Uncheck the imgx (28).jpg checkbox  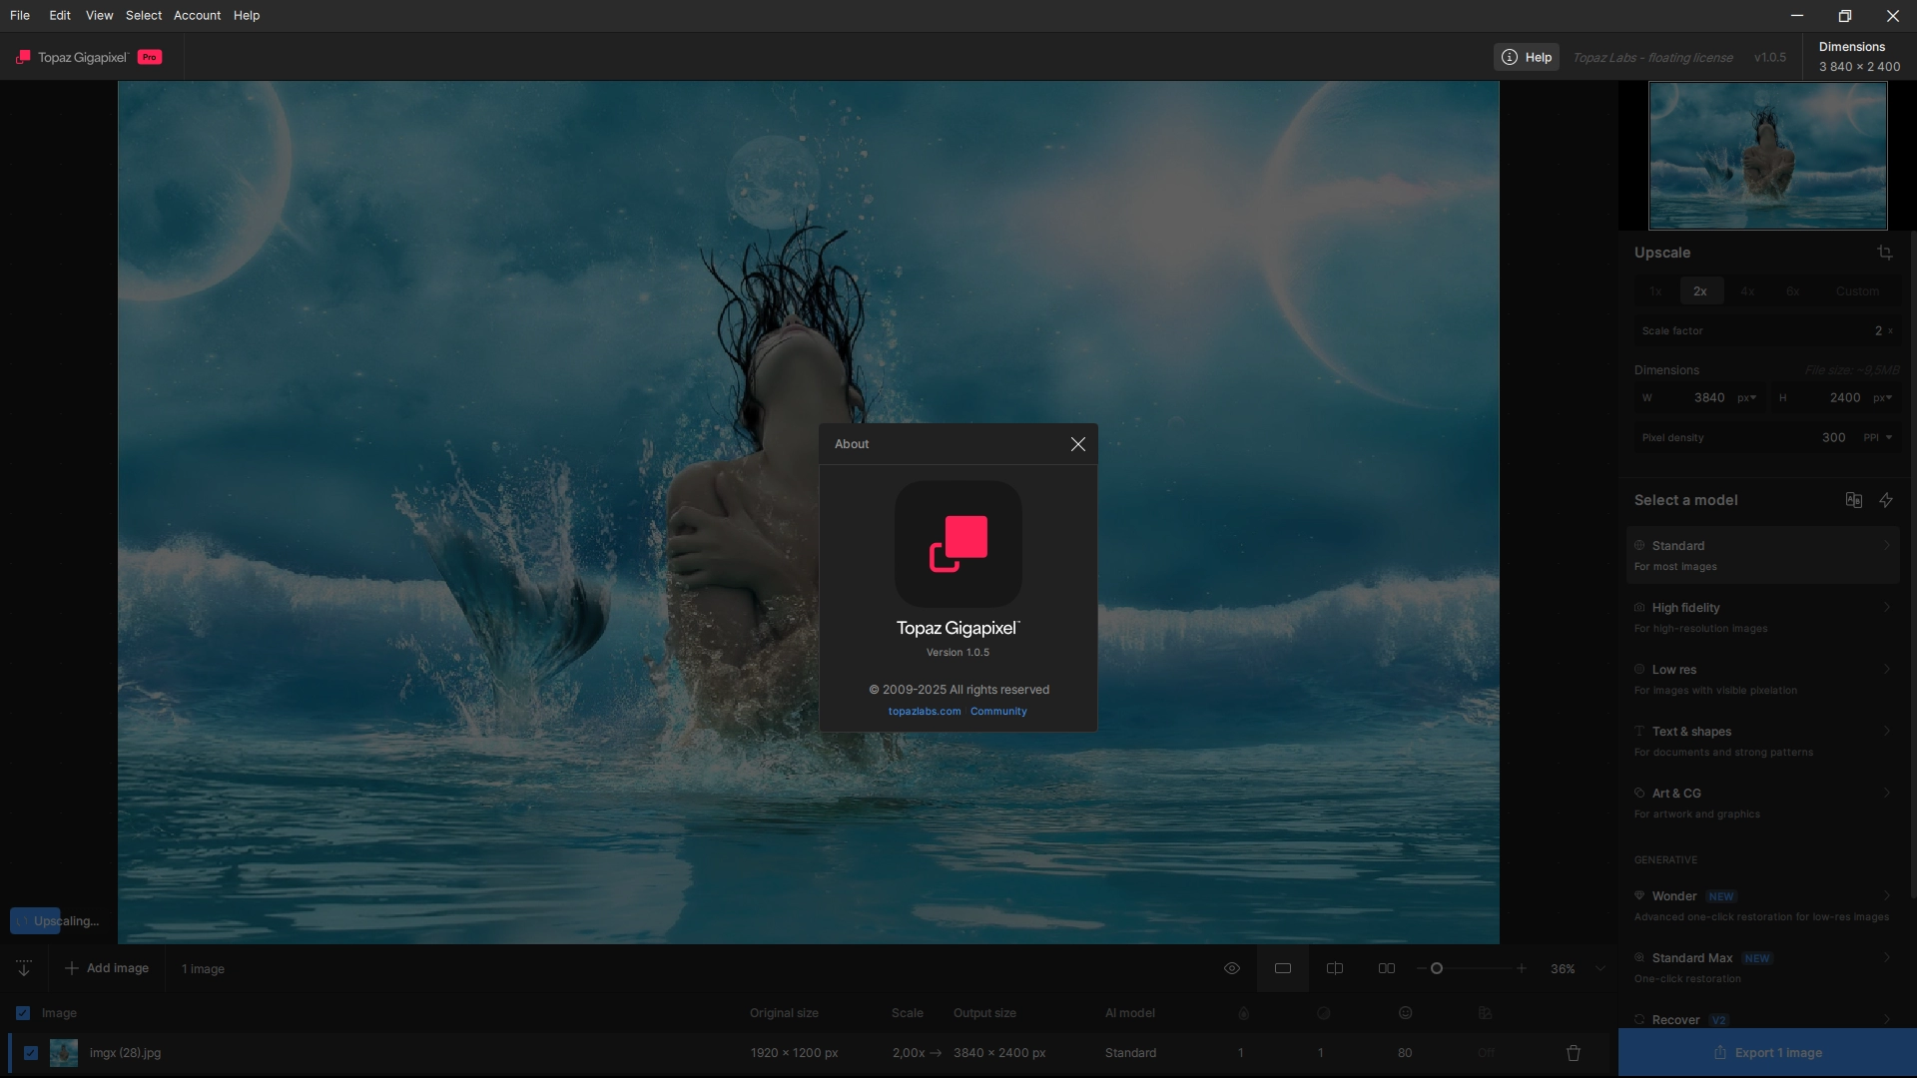(31, 1053)
